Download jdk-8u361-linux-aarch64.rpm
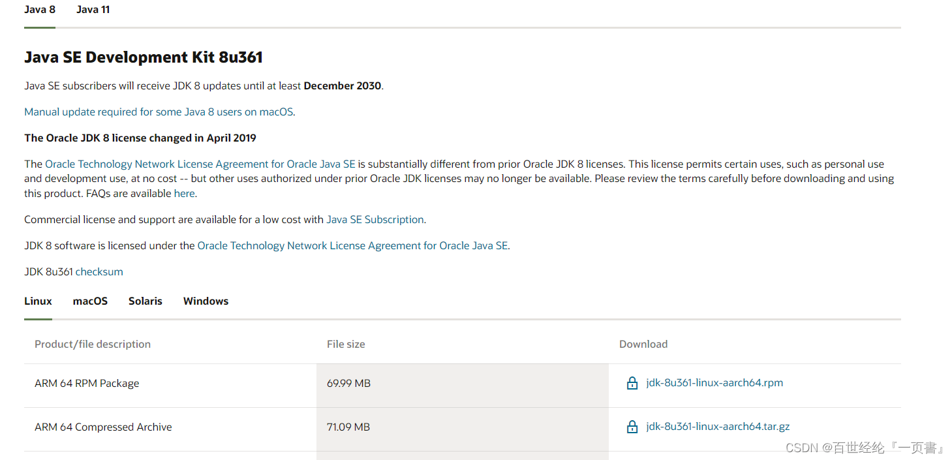This screenshot has height=460, width=952. 714,383
